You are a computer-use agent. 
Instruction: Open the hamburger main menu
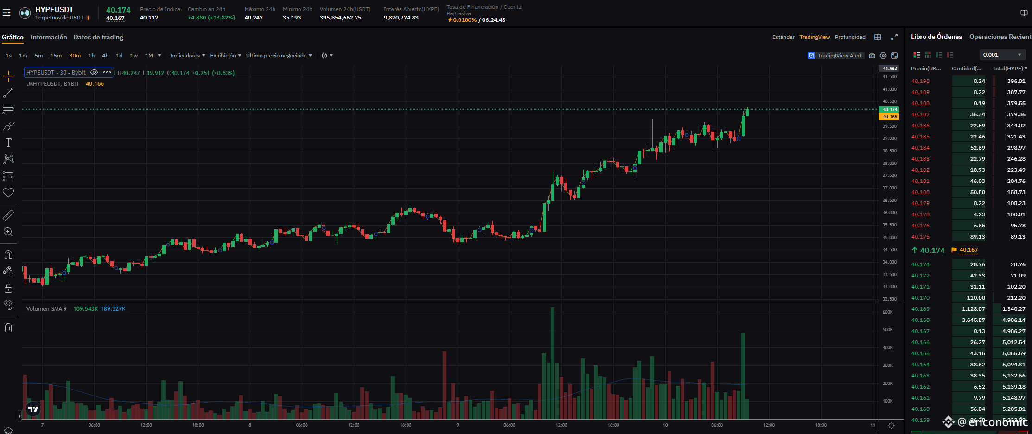pos(6,13)
